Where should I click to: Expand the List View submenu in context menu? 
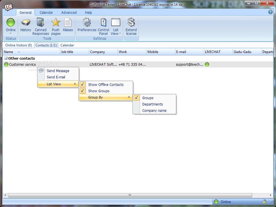coord(58,84)
